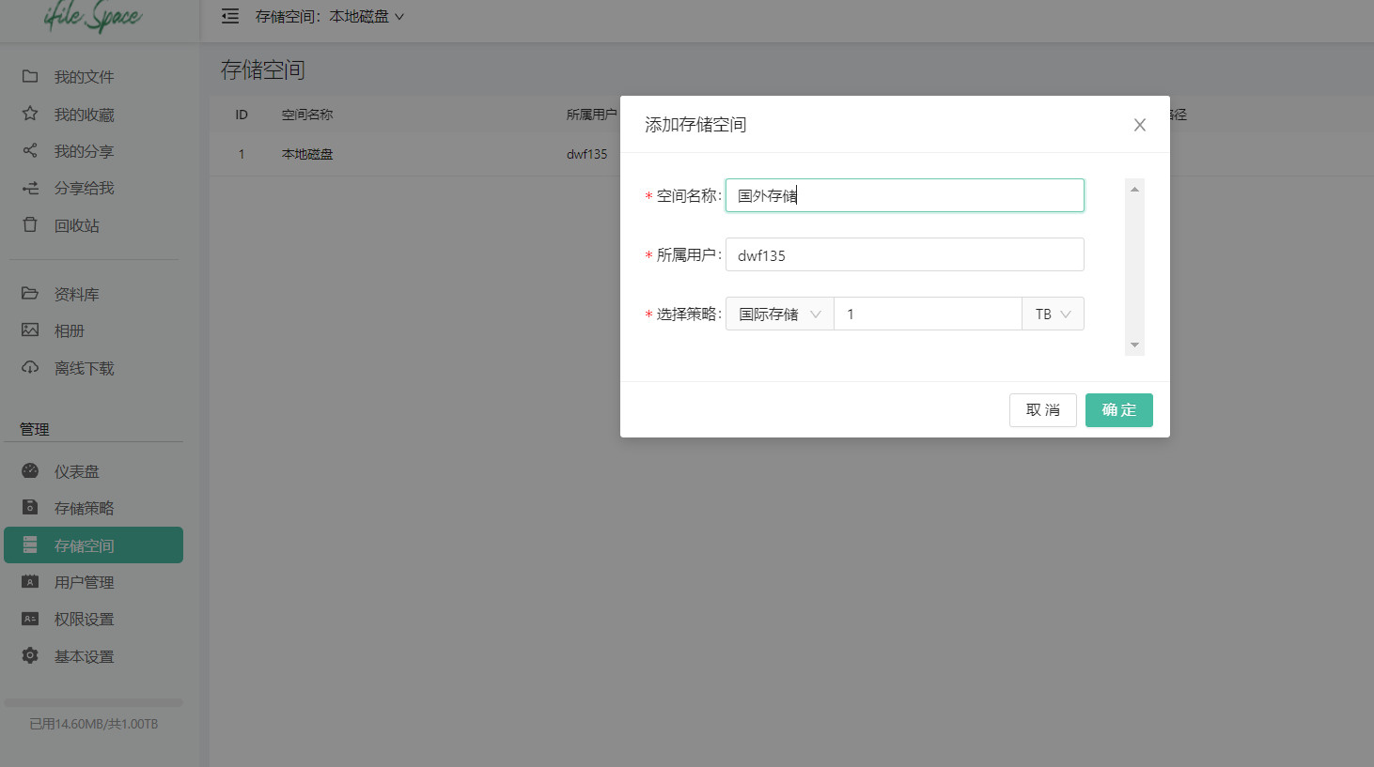Click the basic settings gear icon

[30, 656]
